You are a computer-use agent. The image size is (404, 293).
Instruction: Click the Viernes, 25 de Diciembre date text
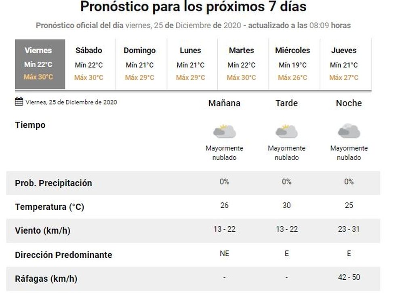[x=71, y=102]
